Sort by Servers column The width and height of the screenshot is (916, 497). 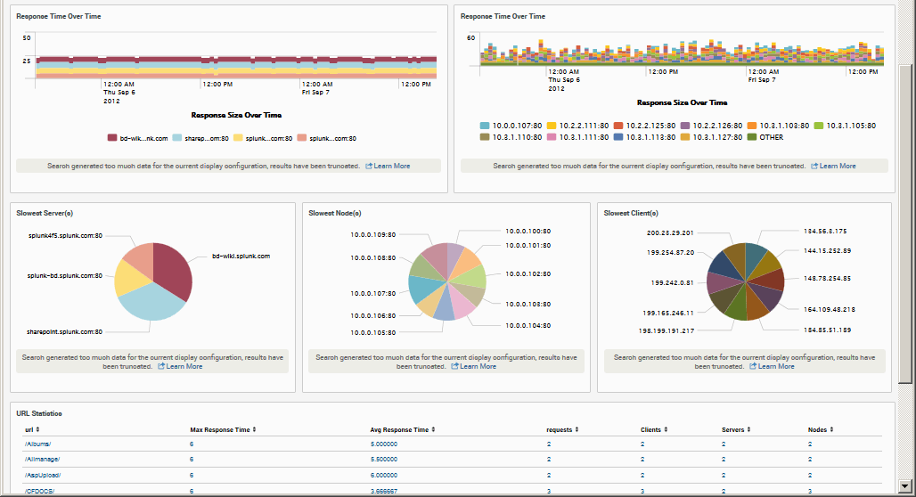[x=735, y=430]
